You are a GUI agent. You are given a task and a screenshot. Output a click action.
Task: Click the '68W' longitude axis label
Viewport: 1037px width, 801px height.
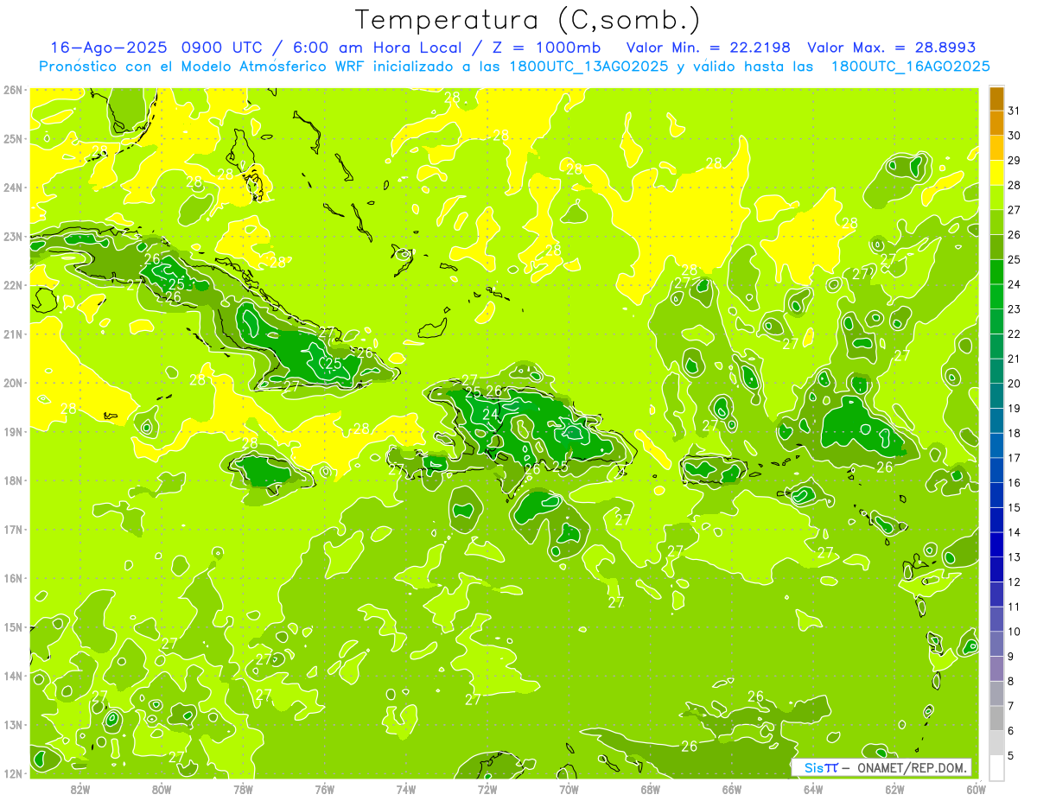(650, 790)
